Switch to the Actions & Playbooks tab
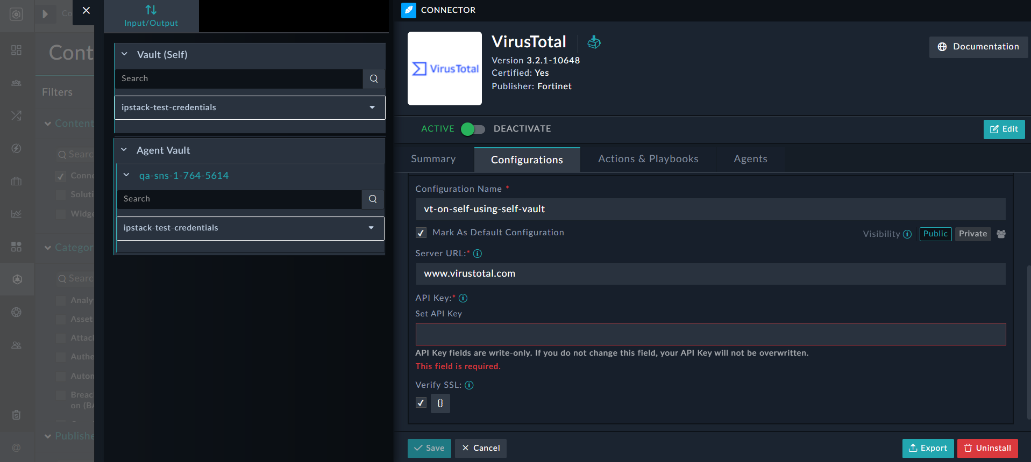Screen dimensions: 1031x462 (648, 159)
